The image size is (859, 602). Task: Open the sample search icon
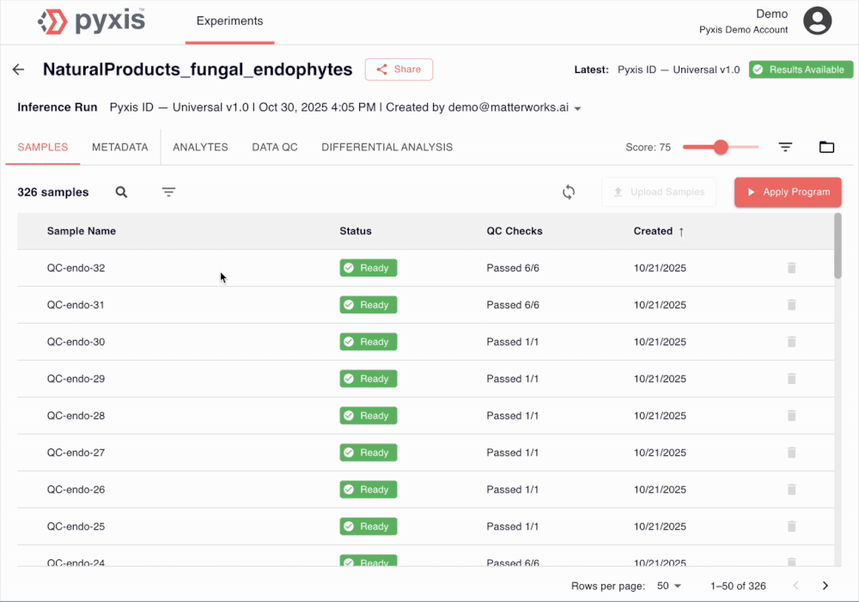(121, 192)
